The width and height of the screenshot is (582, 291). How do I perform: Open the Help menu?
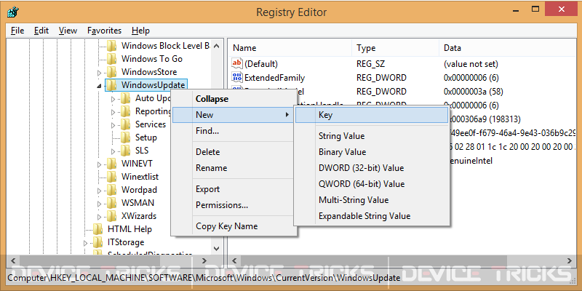(x=140, y=31)
